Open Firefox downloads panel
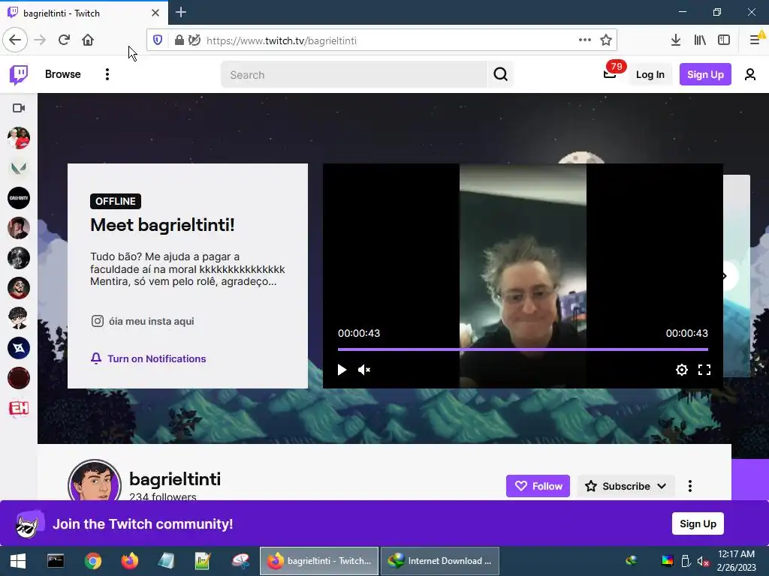This screenshot has height=576, width=769. [x=675, y=40]
